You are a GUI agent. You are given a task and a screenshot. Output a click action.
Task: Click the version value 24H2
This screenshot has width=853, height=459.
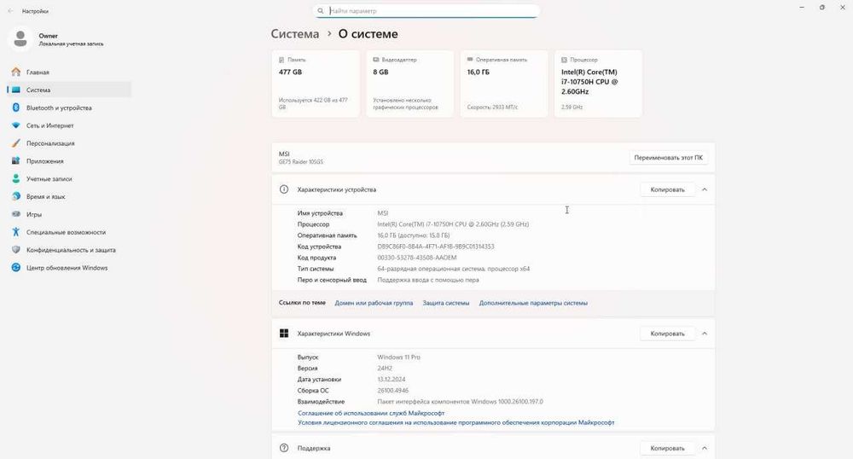386,369
